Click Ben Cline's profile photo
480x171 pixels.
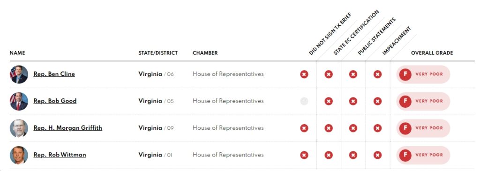[x=19, y=74]
